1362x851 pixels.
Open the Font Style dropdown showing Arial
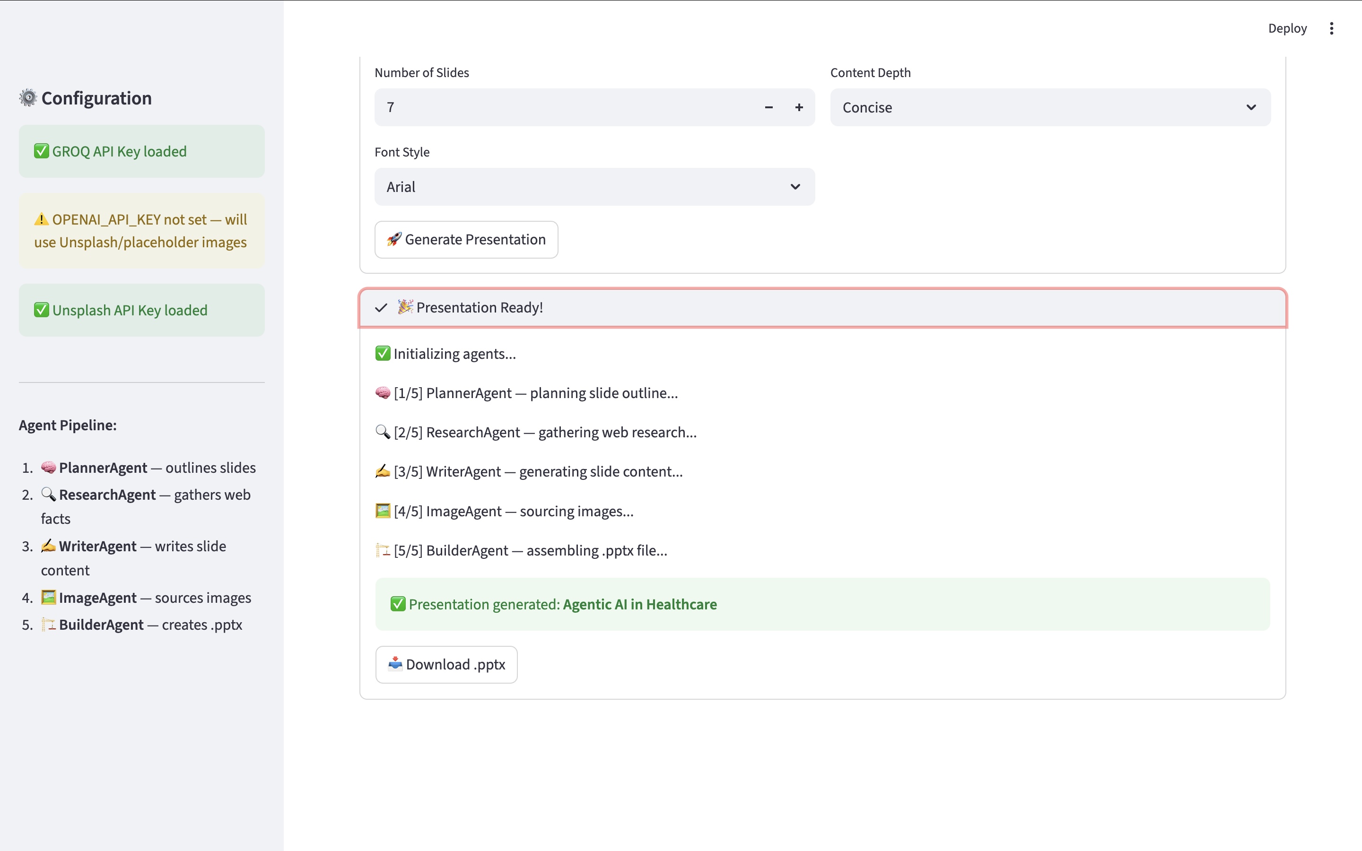click(594, 187)
